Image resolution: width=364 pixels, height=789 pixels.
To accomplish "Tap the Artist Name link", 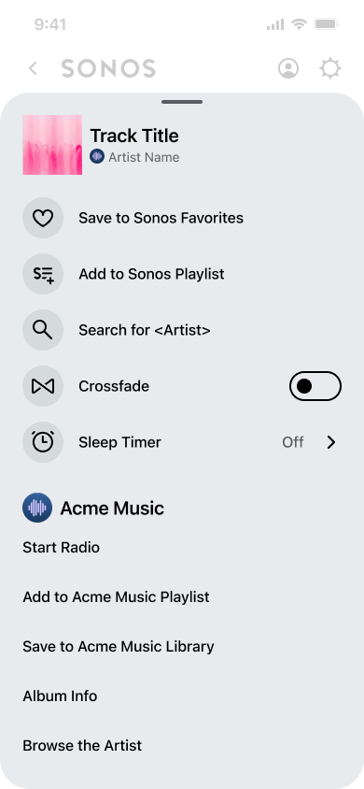I will click(x=144, y=157).
